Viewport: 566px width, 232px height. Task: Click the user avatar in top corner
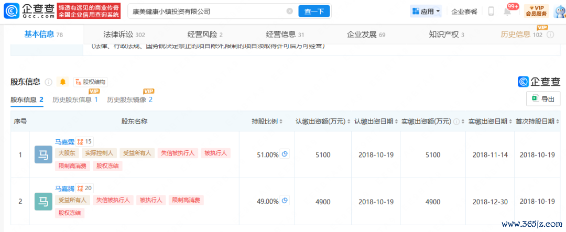click(560, 11)
